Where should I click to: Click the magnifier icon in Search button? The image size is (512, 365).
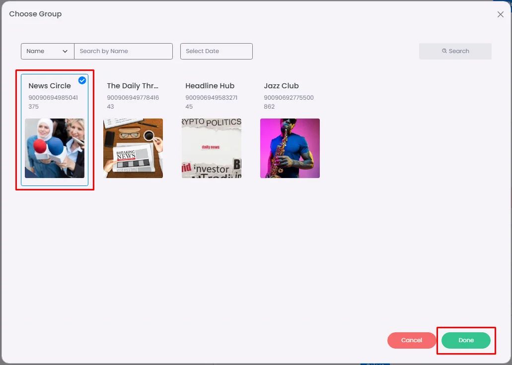click(444, 51)
